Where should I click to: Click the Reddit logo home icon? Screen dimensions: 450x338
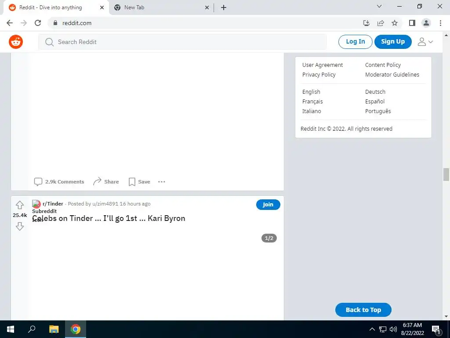point(16,42)
